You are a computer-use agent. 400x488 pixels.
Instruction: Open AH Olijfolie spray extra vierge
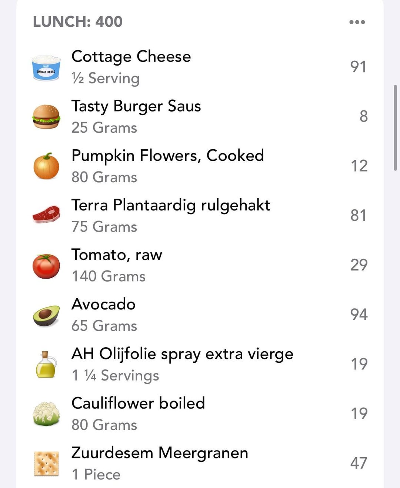tap(182, 354)
